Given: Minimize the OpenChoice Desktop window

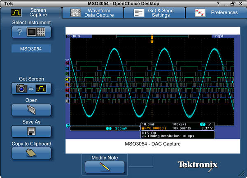Looking at the screenshot, I should (226, 3).
